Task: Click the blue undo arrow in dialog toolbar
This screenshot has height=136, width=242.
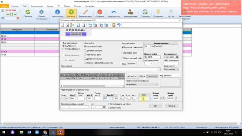Action: click(x=119, y=25)
